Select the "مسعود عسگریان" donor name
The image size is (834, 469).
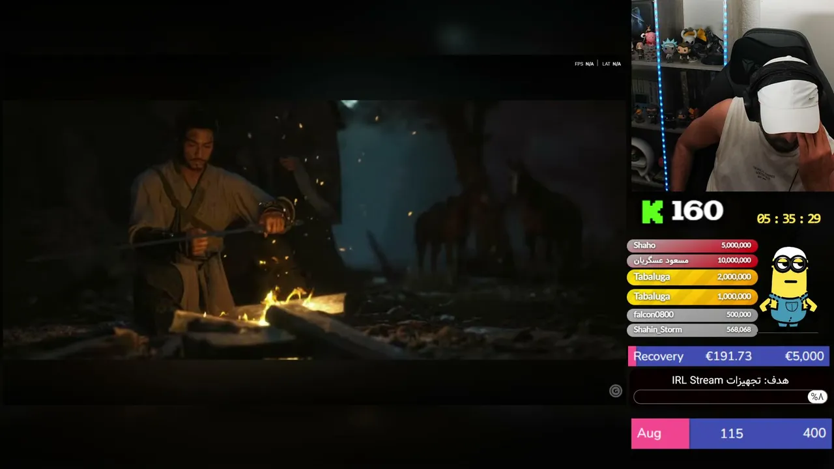tap(661, 261)
